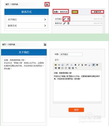Insert a numbered list
109x126 pixels.
tap(63, 68)
